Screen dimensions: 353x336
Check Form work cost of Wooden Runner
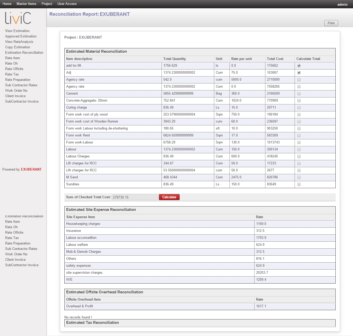point(299,121)
